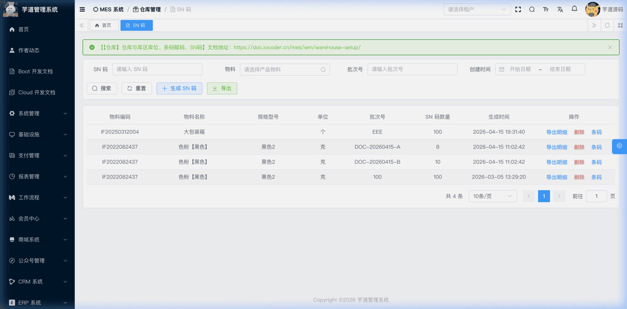
Task: Click 删除 for batch EEE row
Action: (579, 132)
